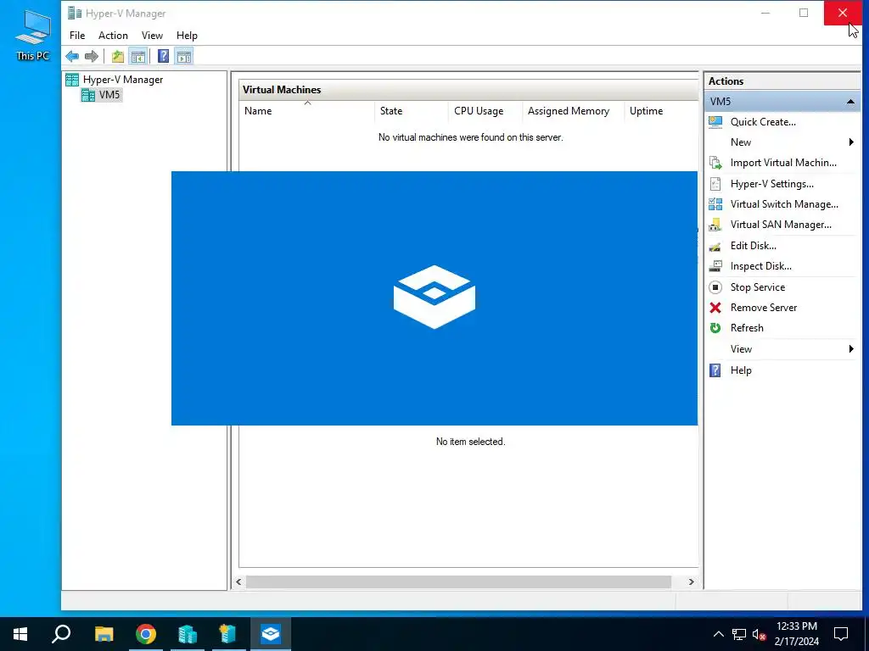The width and height of the screenshot is (869, 651).
Task: Open File Explorer from the taskbar
Action: tap(104, 634)
